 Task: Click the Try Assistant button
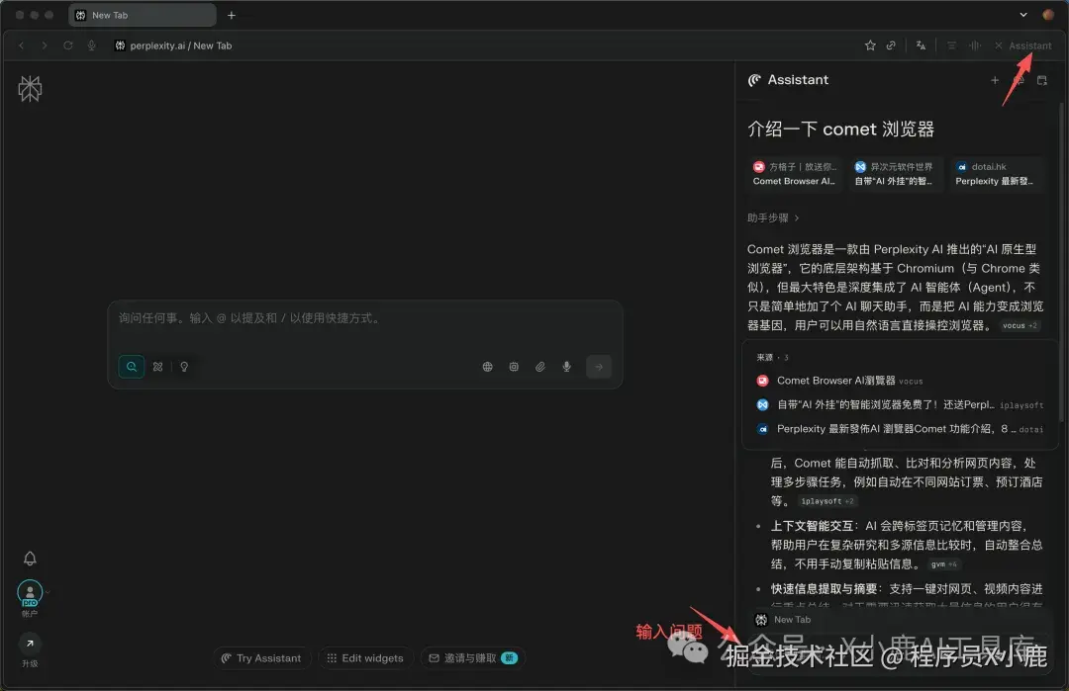click(261, 657)
